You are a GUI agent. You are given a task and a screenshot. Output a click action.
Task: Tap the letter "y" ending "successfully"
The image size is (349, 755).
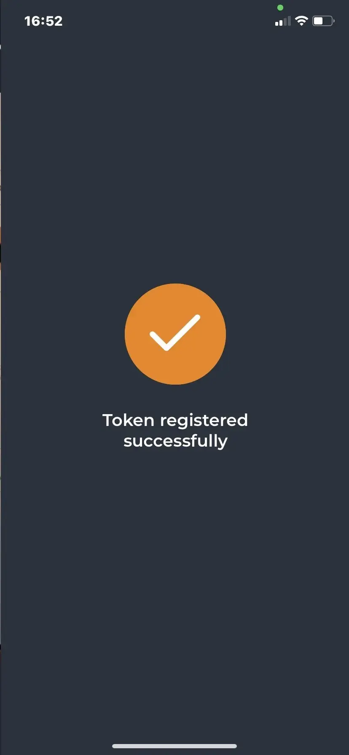click(x=223, y=443)
